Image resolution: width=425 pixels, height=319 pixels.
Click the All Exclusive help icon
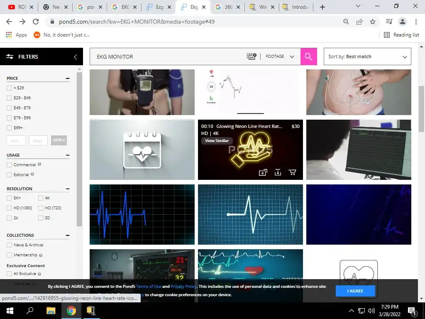point(39,274)
